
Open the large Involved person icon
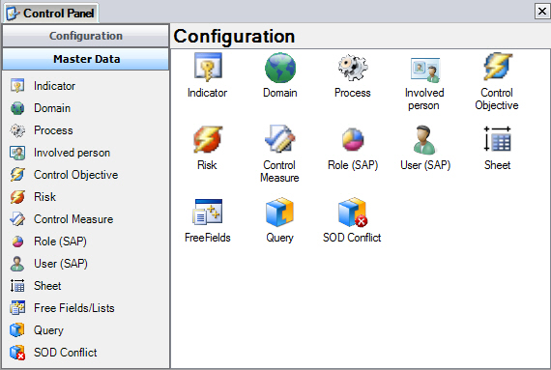click(x=424, y=70)
